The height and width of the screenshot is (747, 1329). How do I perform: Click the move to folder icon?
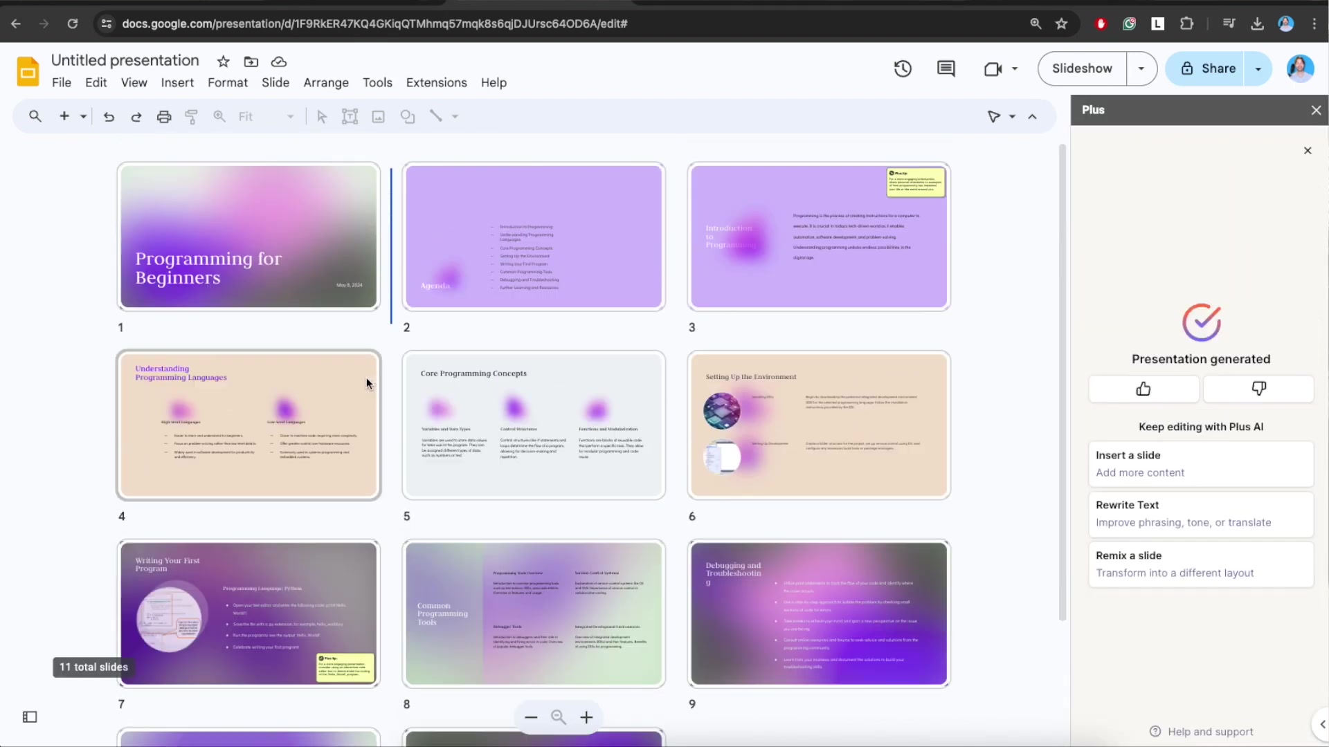point(251,62)
